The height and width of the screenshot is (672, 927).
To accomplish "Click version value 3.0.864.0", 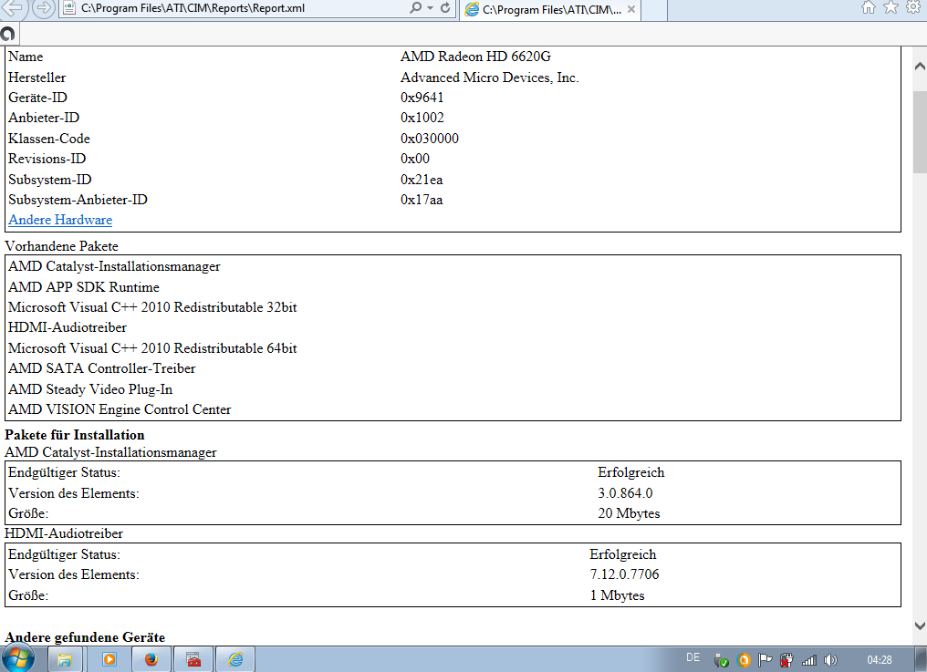I will click(x=625, y=493).
